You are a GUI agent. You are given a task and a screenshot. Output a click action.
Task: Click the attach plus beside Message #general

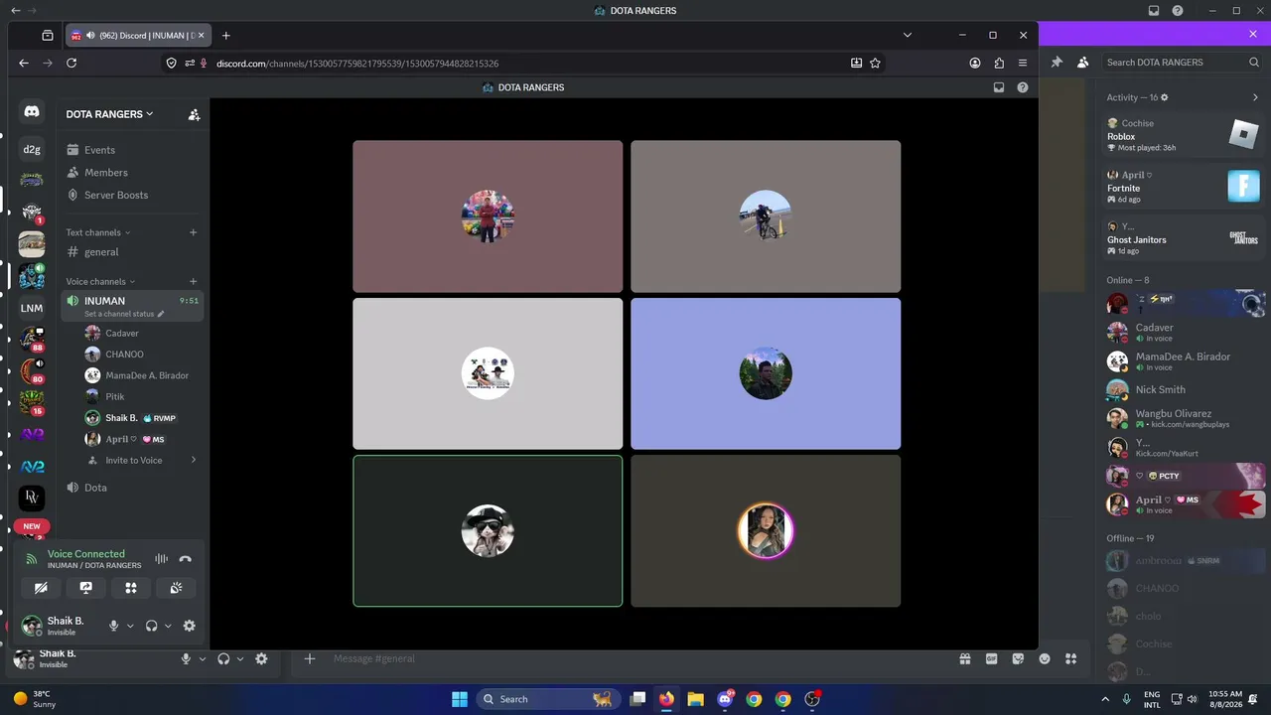coord(310,658)
